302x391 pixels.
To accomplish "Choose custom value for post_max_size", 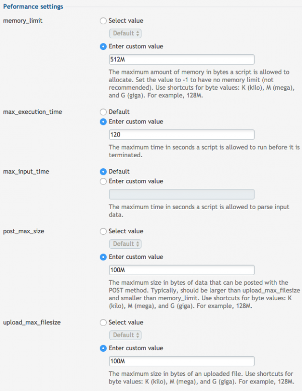I will [x=103, y=257].
